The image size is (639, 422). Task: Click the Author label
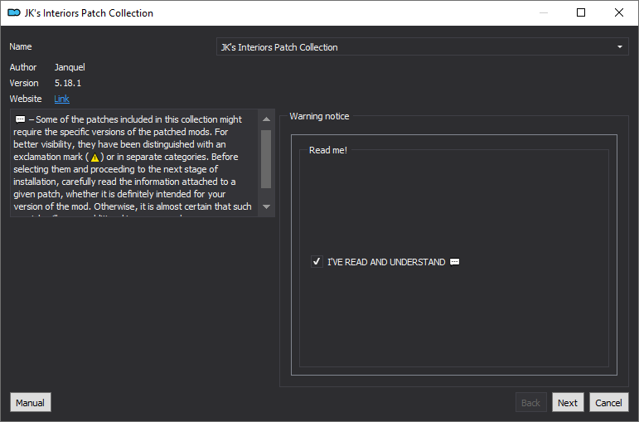tap(23, 67)
